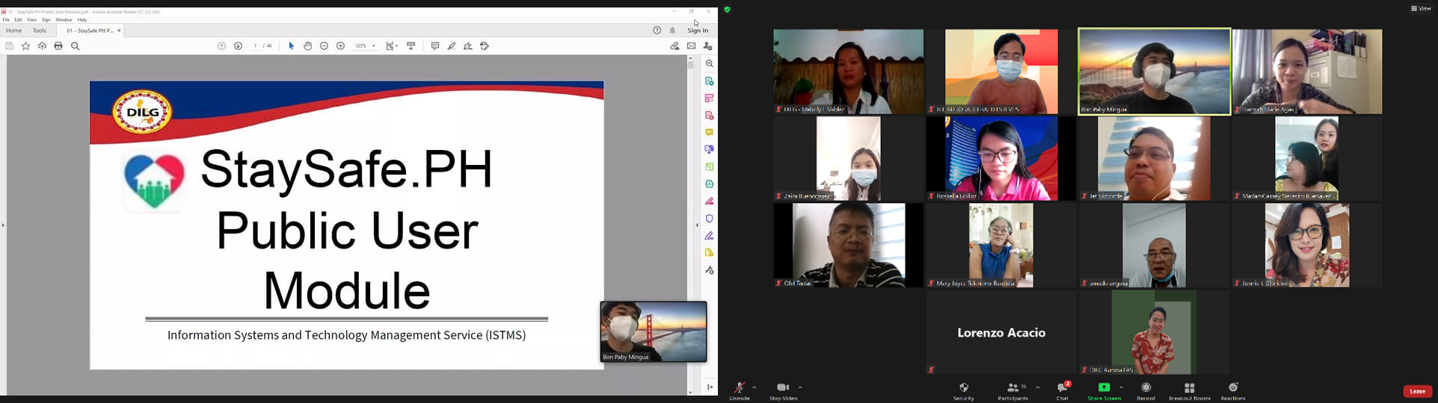1438x403 pixels.
Task: Go to previous page with up arrow
Action: point(221,46)
